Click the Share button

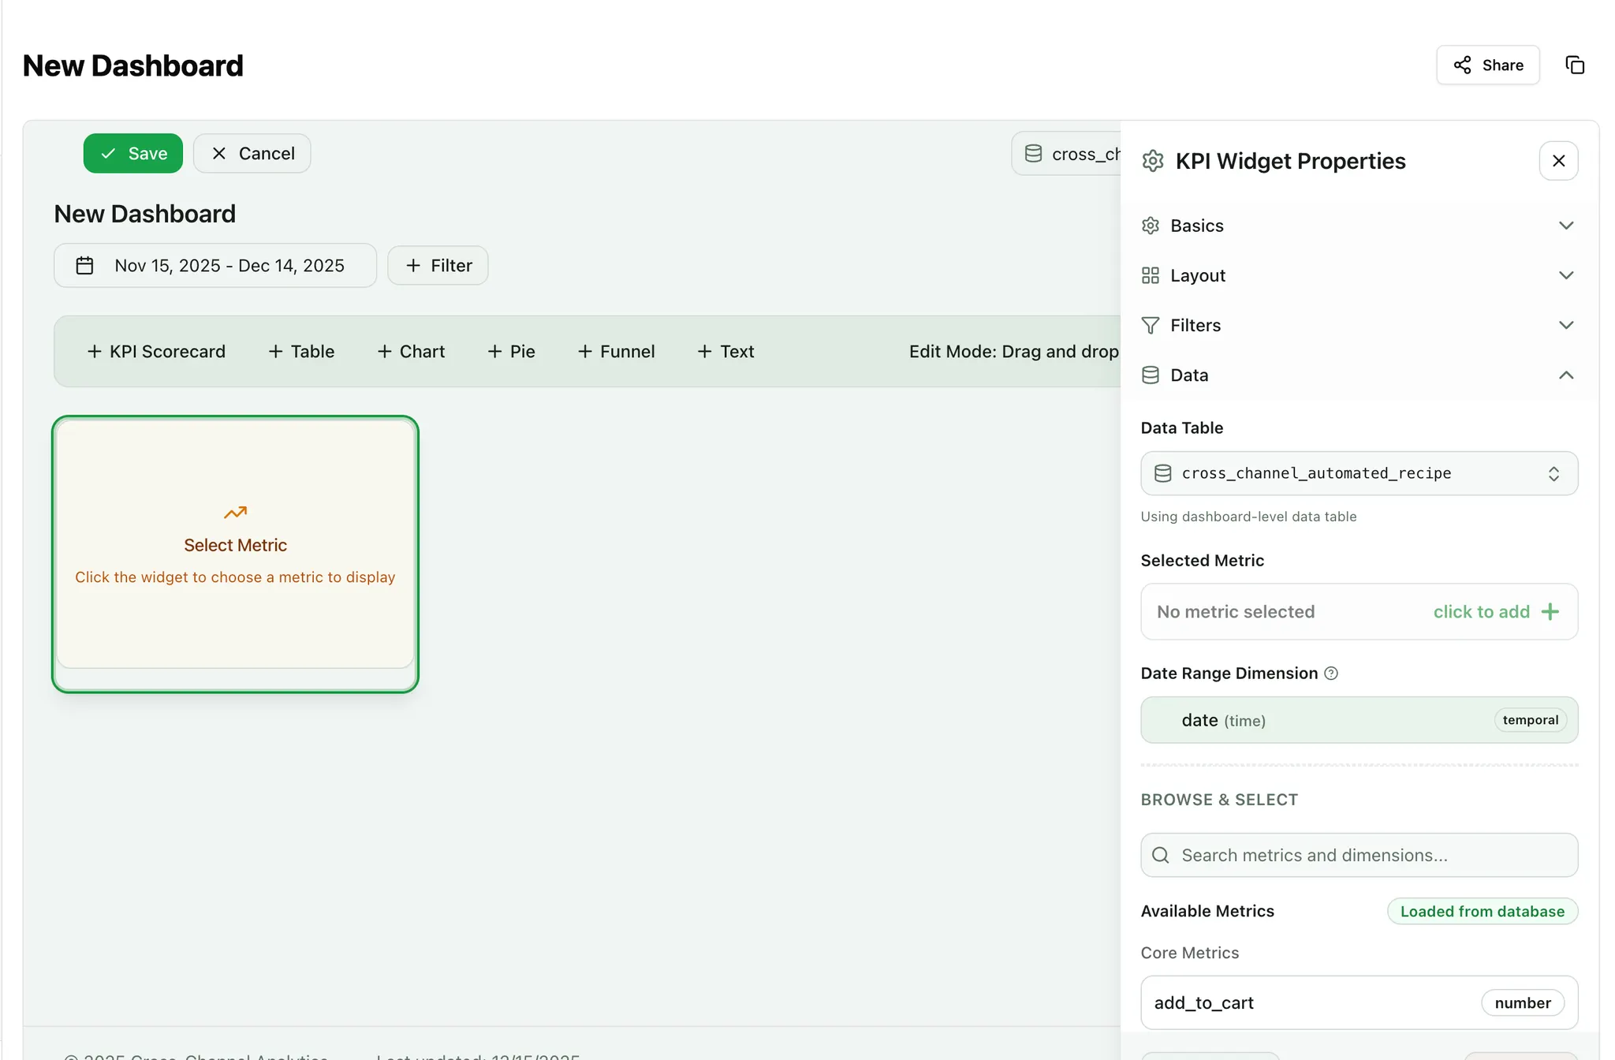click(x=1487, y=65)
